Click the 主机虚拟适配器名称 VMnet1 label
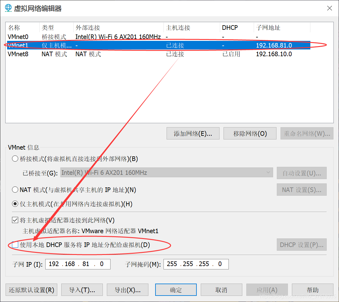 coord(91,231)
